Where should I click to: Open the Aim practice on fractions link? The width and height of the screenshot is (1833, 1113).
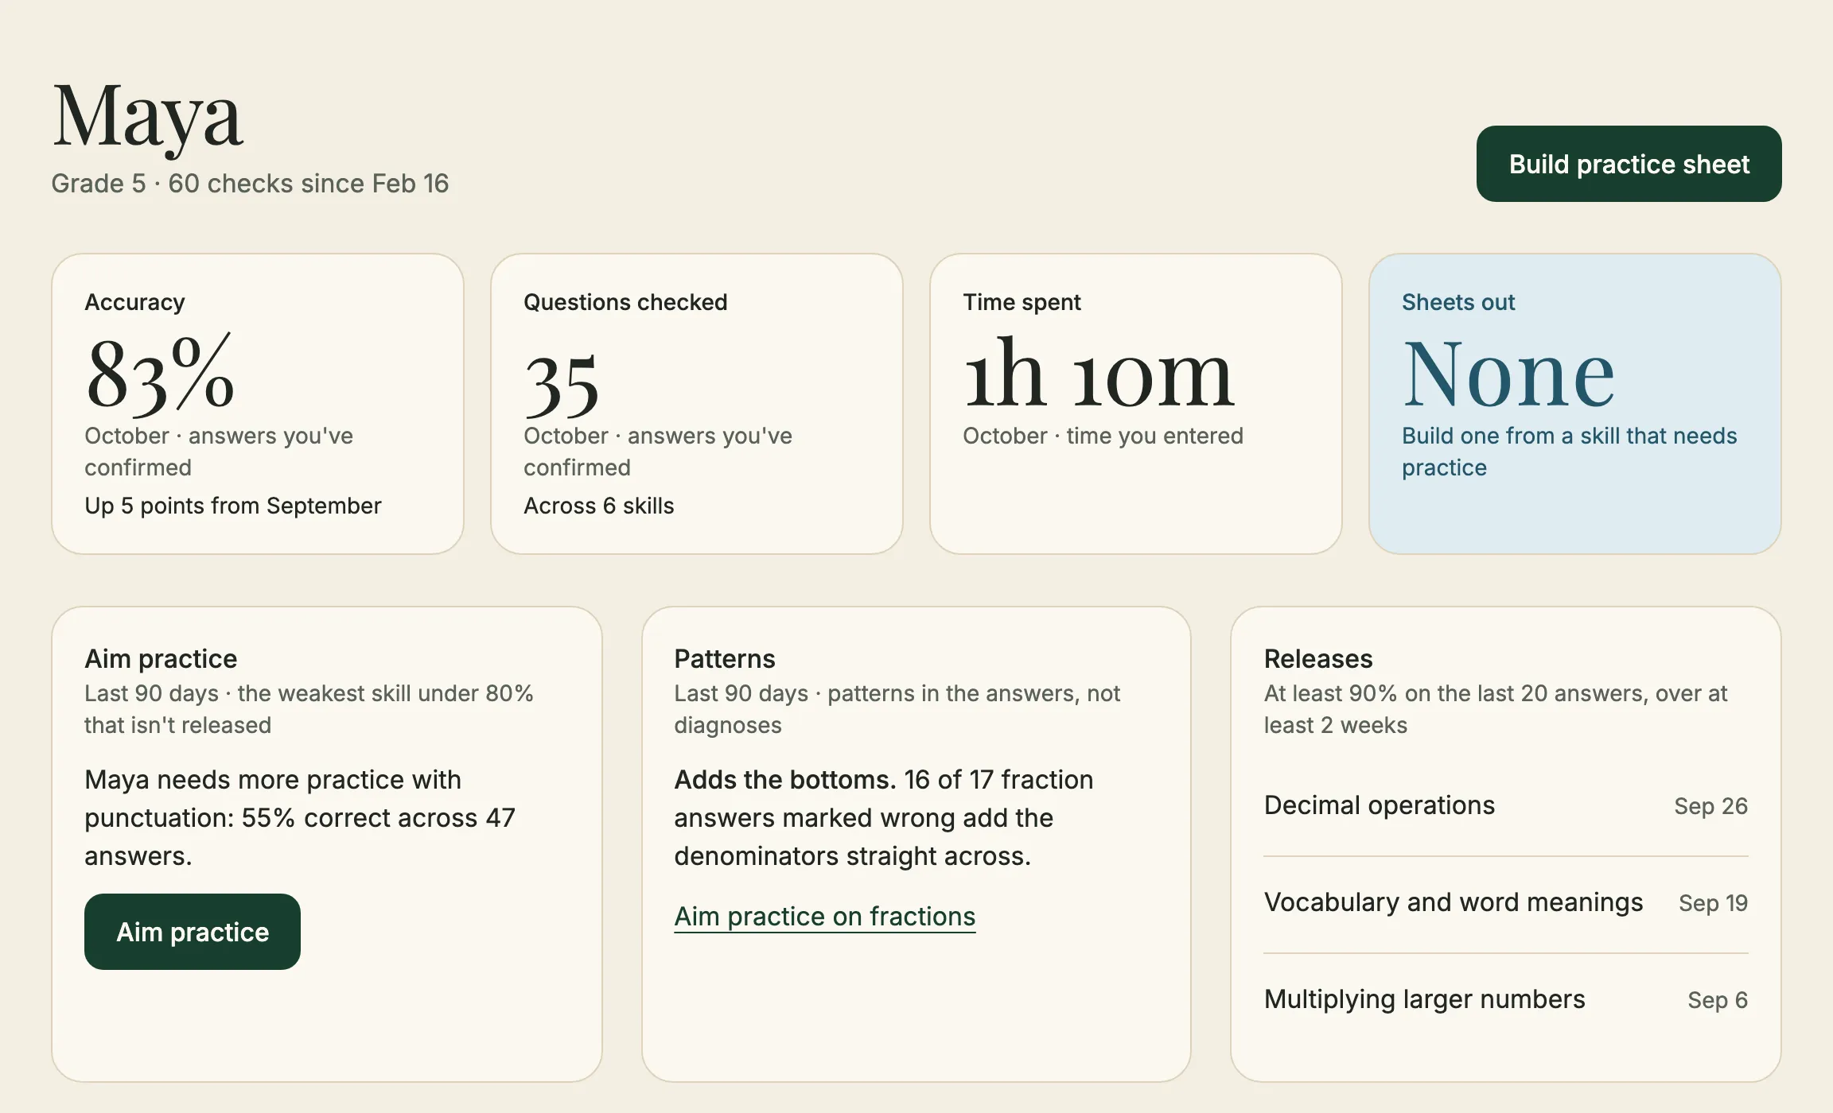[x=825, y=917]
